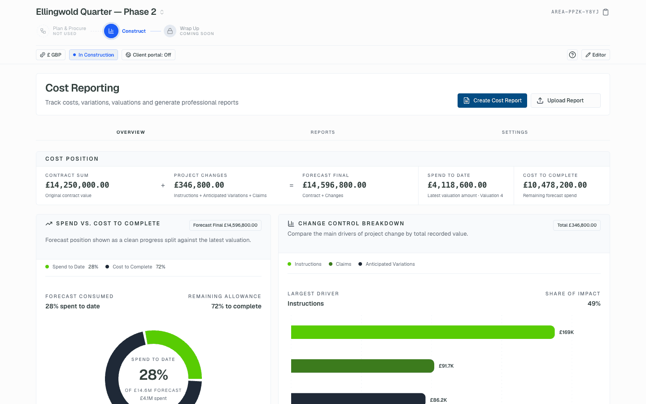Click the AREA-PPZK-Y8YJ code text

pos(575,12)
